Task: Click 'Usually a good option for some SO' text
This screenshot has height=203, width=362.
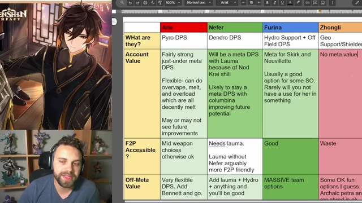Action: 290,87
